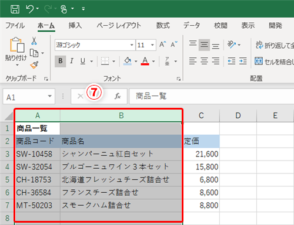
Task: Open the Copy options dropdown arrow
Action: point(42,53)
